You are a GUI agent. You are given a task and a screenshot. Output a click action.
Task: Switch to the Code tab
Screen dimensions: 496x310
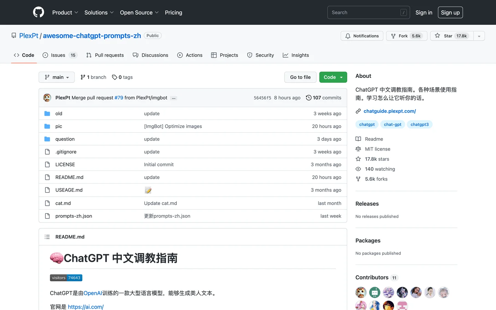click(24, 55)
